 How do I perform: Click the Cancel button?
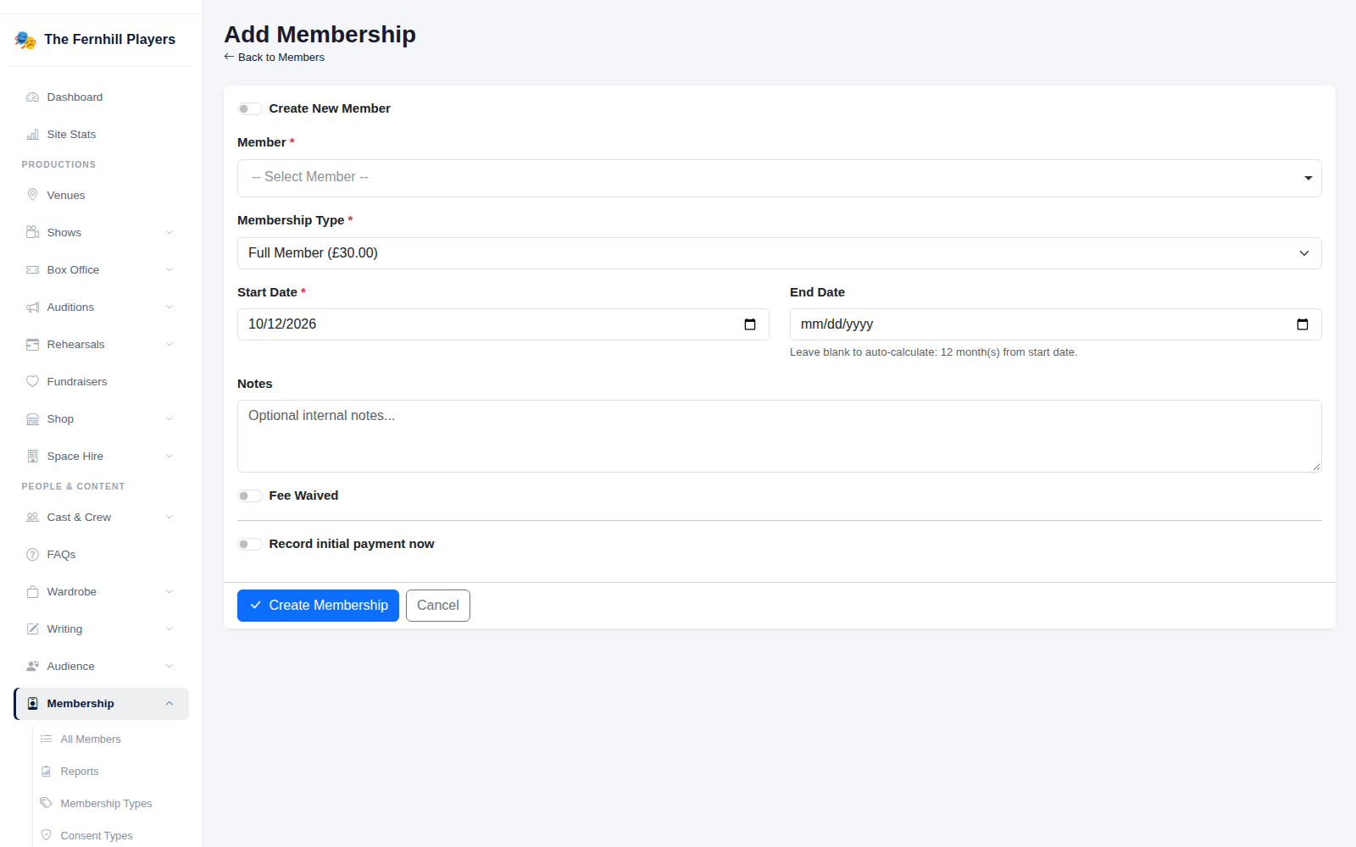coord(438,606)
